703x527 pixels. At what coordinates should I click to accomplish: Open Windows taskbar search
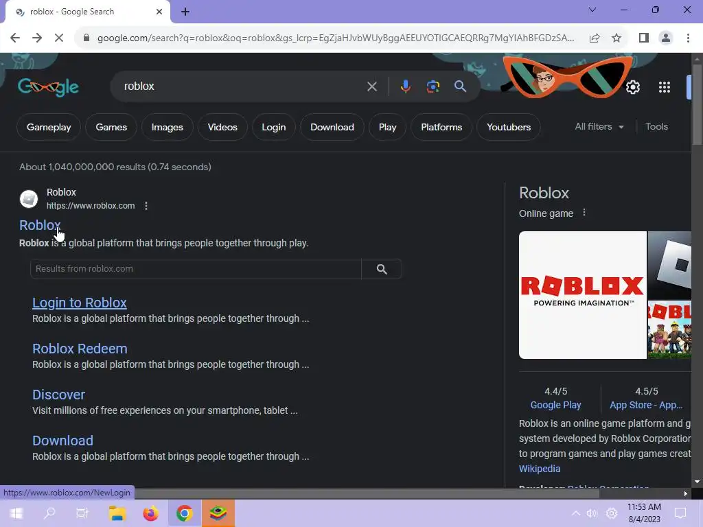point(49,513)
